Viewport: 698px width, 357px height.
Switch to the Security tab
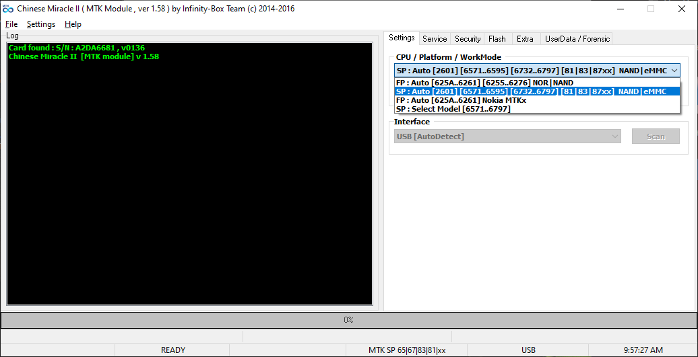pos(468,38)
